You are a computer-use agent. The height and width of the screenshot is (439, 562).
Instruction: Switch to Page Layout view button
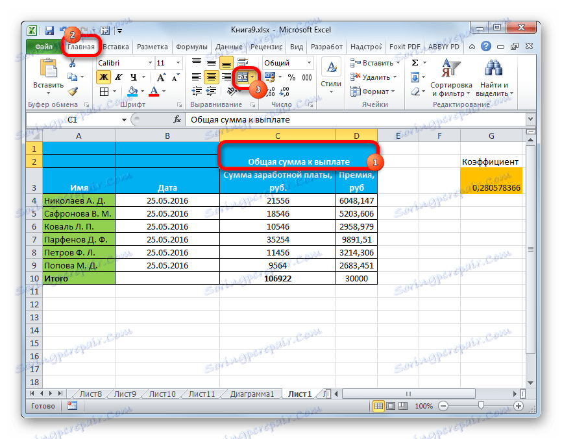point(391,406)
